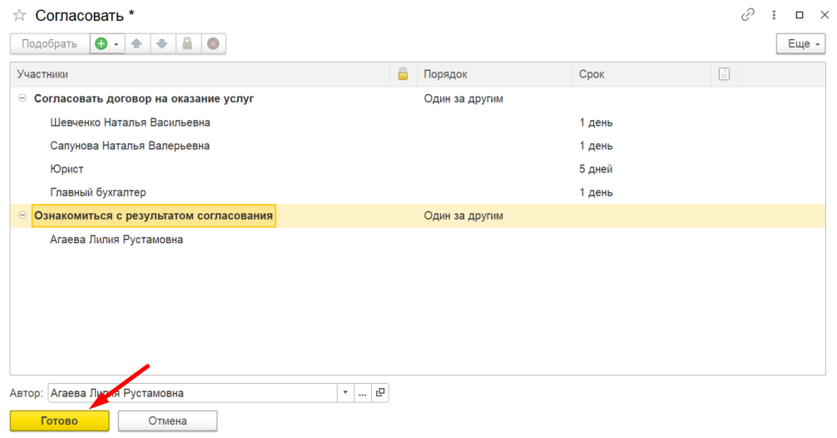Select the Юрист row
The height and width of the screenshot is (438, 837).
pyautogui.click(x=418, y=169)
